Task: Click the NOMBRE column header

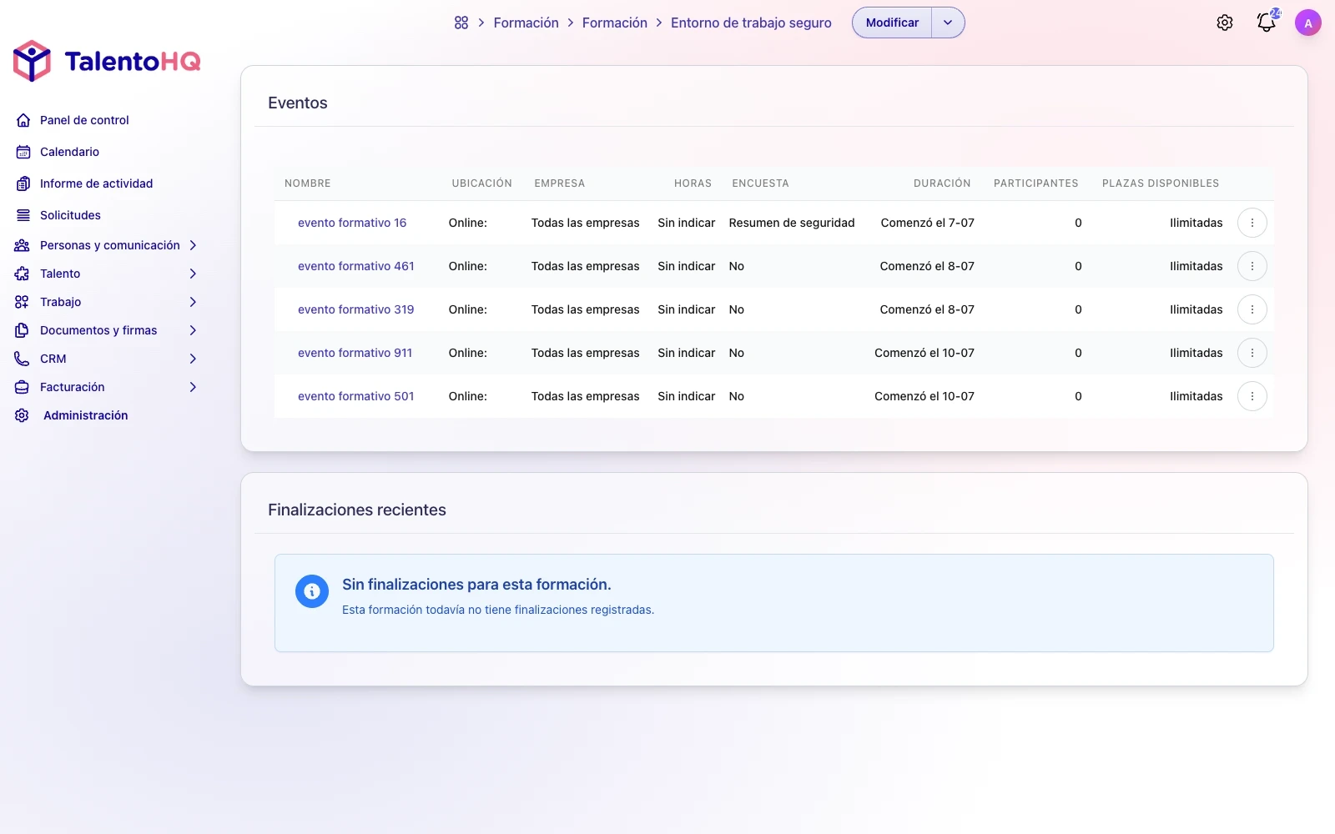Action: tap(308, 183)
